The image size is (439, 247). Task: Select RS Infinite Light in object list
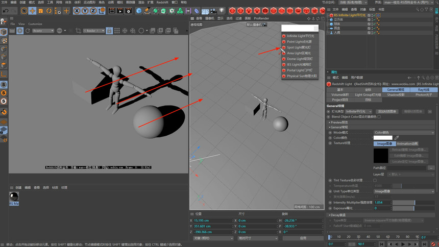[x=349, y=15]
